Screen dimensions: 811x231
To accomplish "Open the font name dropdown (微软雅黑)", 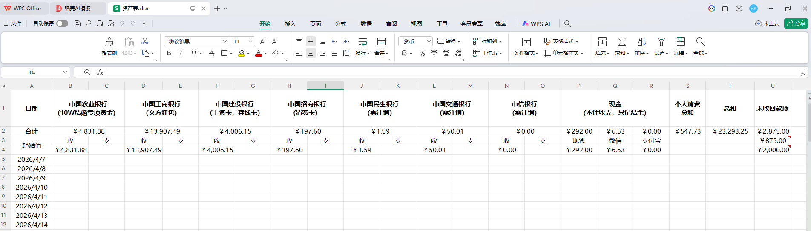I will 224,41.
